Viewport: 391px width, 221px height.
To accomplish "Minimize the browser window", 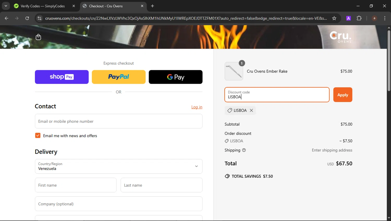I will (358, 6).
